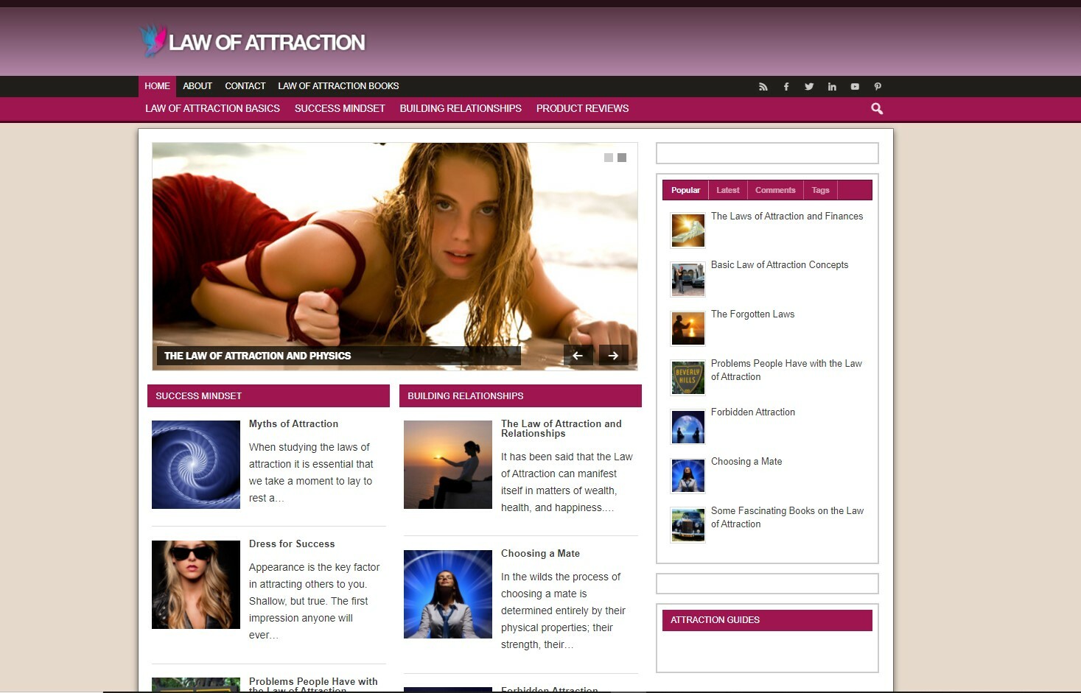Open Building Relationships navigation category
Screen dimensions: 1081x693
click(x=461, y=108)
